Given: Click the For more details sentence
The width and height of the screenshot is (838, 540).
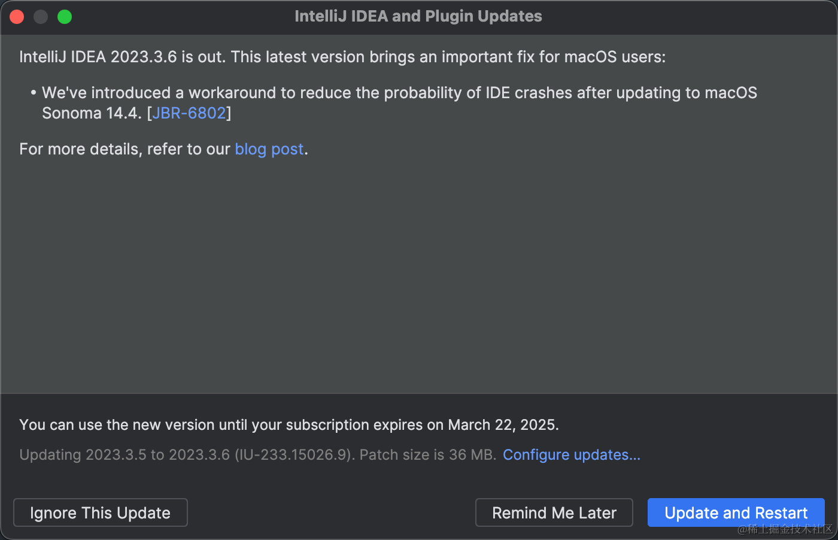Looking at the screenshot, I should click(120, 149).
